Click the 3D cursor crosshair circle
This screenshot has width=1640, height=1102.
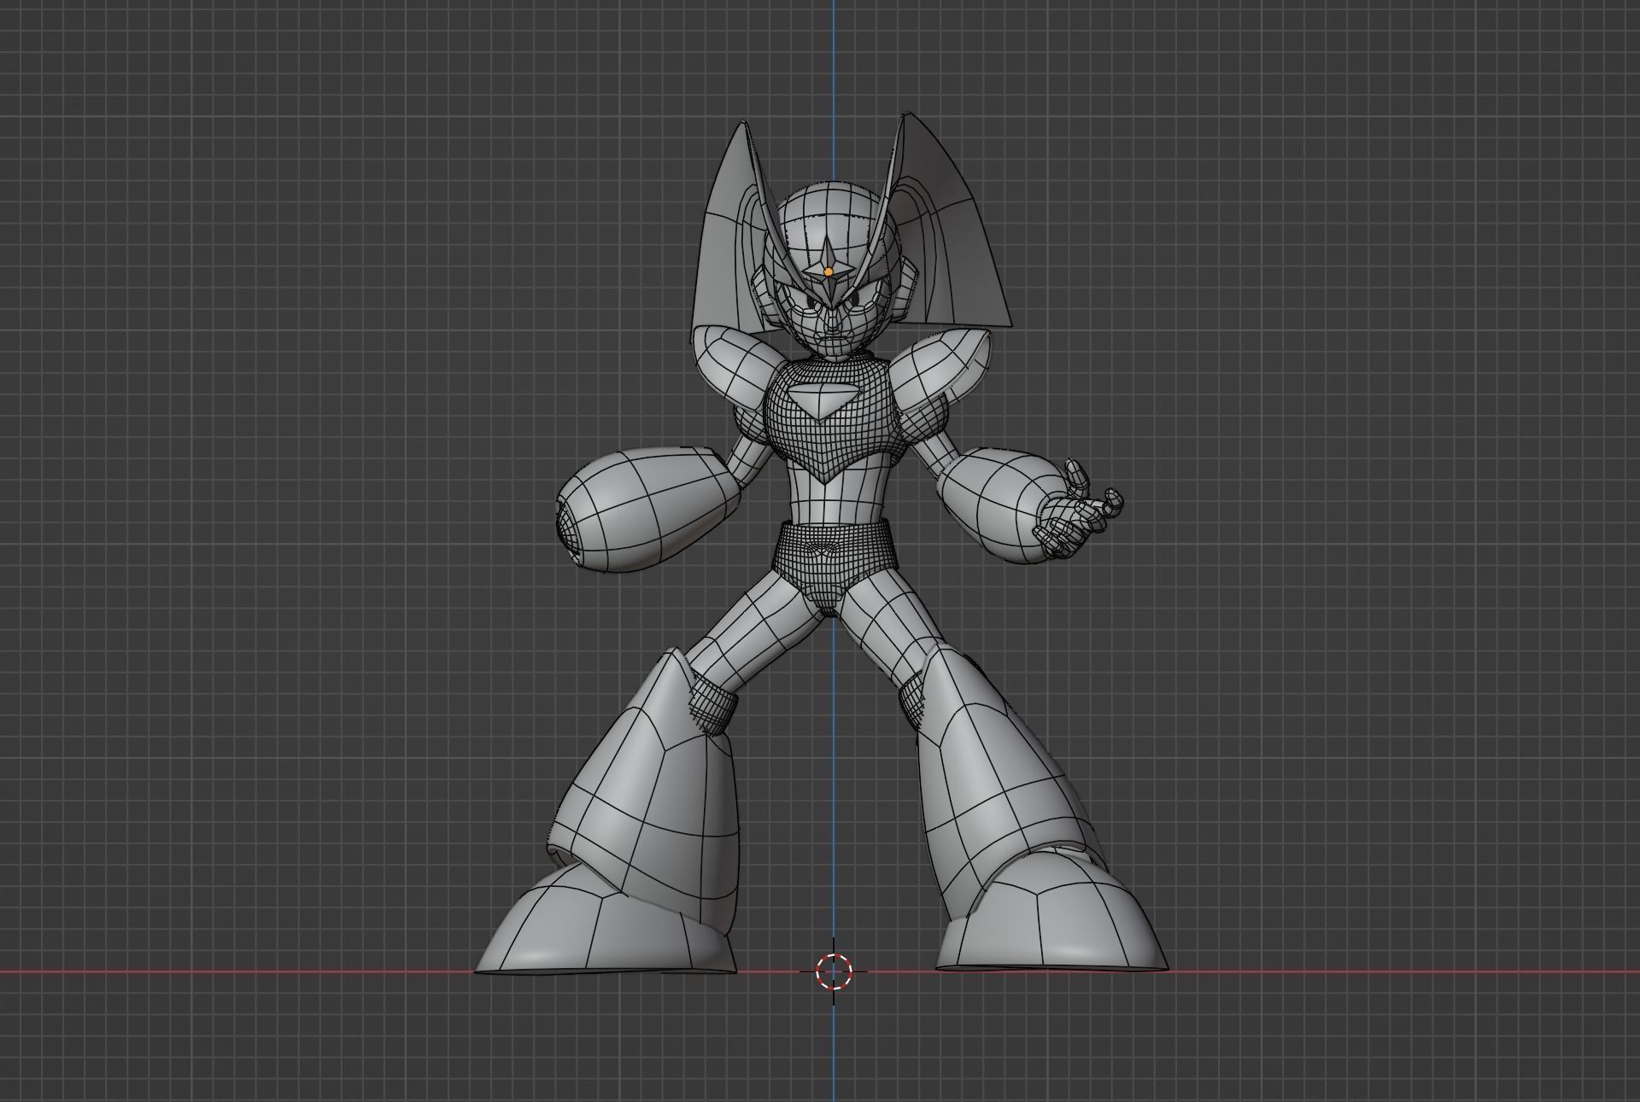pos(834,971)
